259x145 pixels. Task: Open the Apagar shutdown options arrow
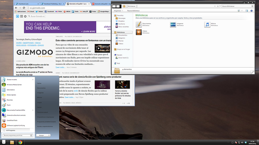click(49, 135)
